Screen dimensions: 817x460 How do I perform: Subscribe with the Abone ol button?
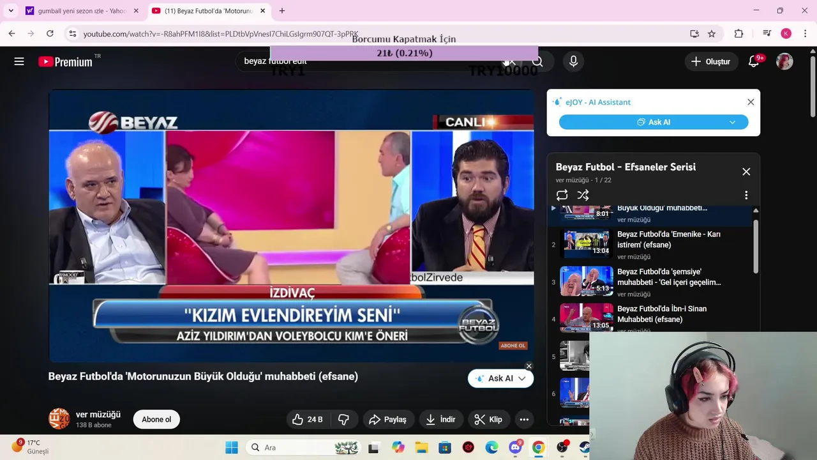(x=156, y=419)
